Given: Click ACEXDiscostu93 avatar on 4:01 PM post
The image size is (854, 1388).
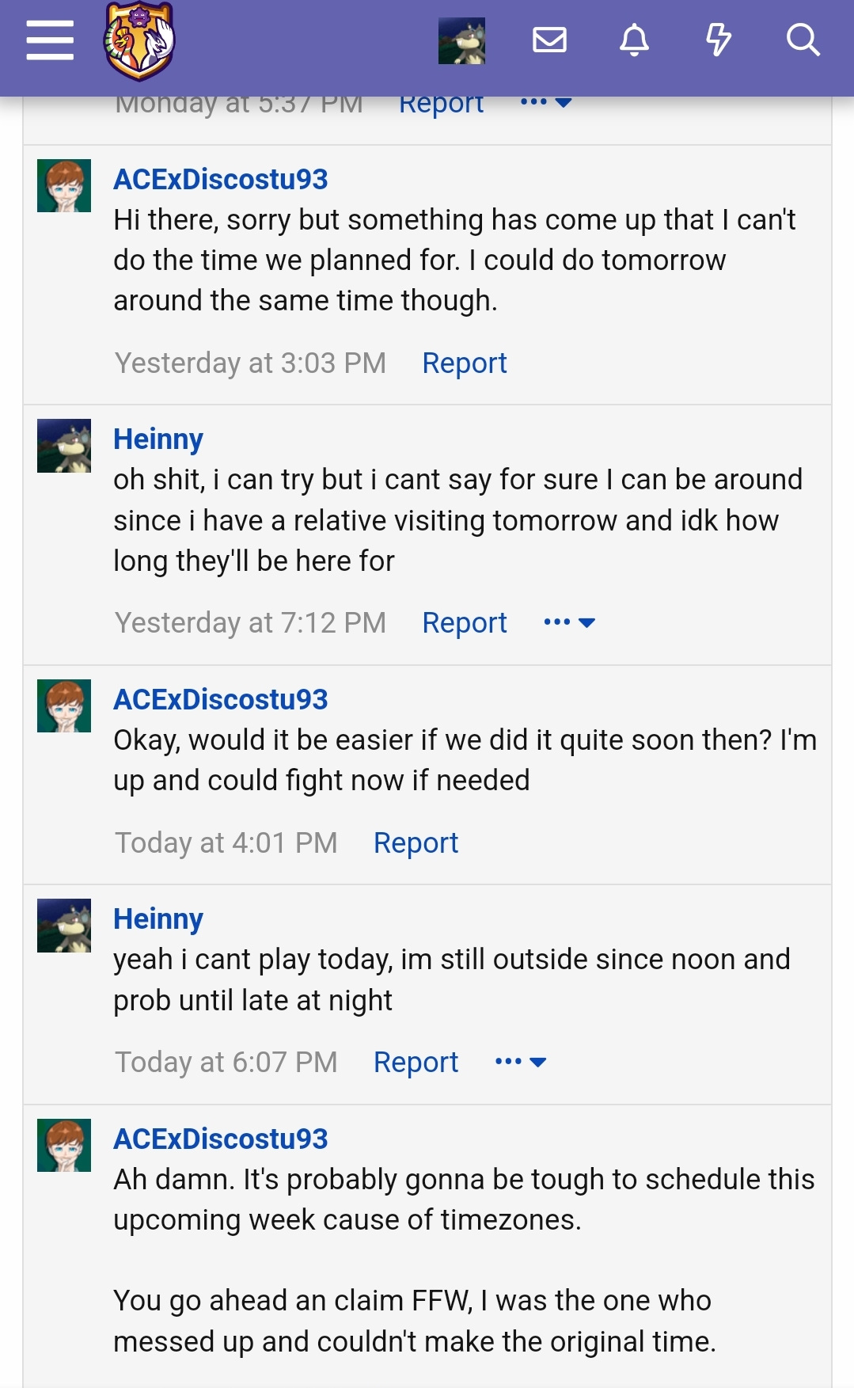Looking at the screenshot, I should (64, 705).
